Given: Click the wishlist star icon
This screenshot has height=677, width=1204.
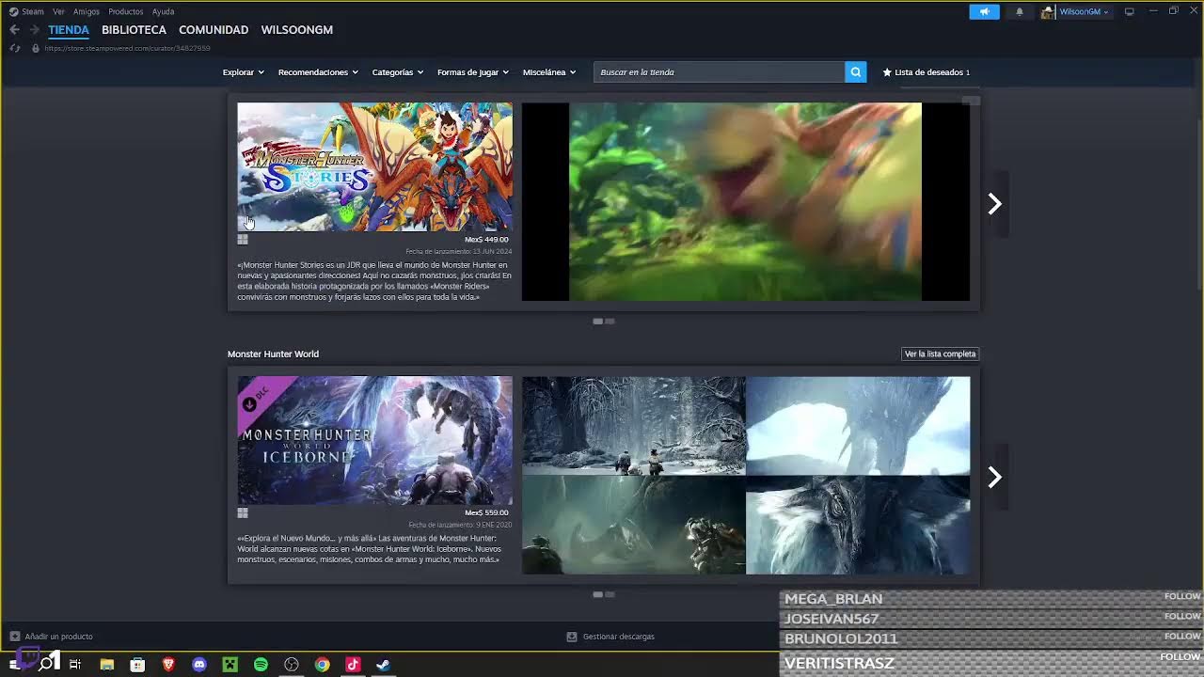Looking at the screenshot, I should pyautogui.click(x=887, y=72).
